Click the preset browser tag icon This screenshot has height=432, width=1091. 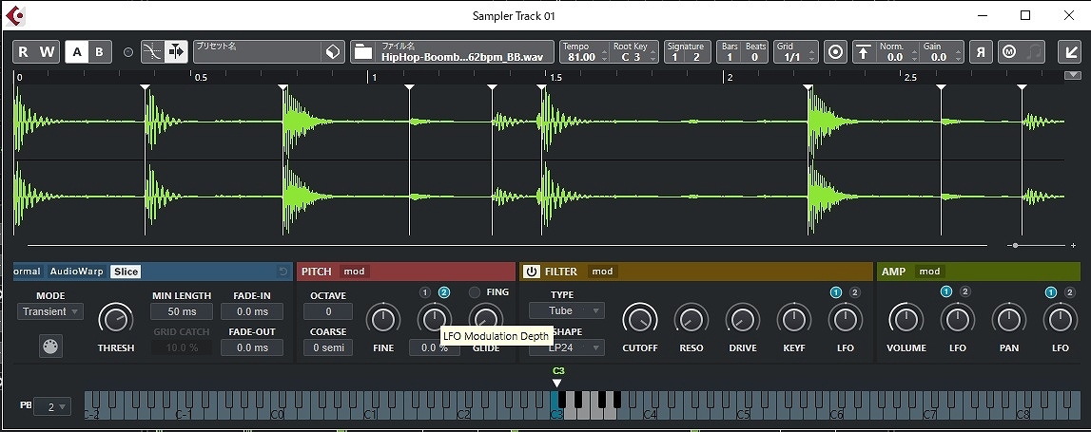click(x=331, y=52)
